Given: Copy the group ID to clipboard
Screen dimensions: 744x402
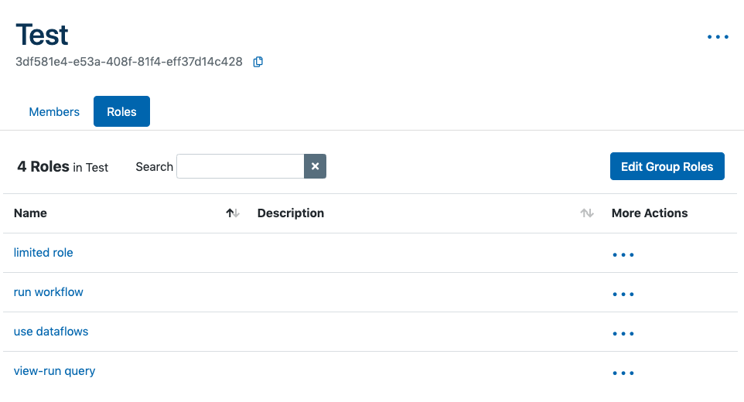Looking at the screenshot, I should [258, 62].
